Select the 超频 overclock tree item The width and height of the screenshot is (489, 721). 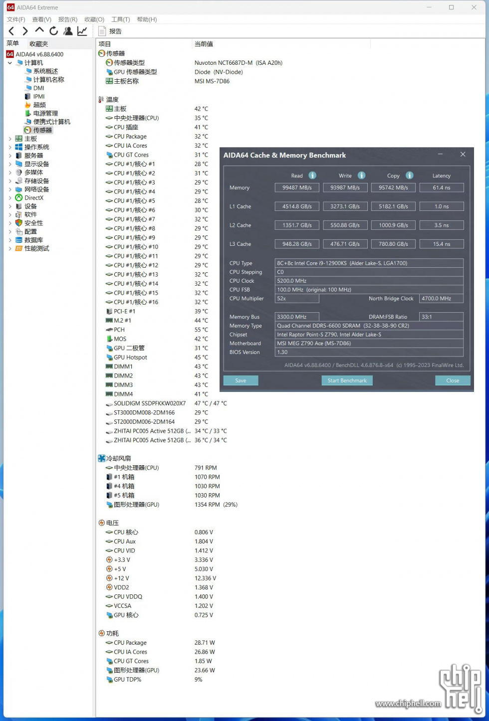point(35,105)
